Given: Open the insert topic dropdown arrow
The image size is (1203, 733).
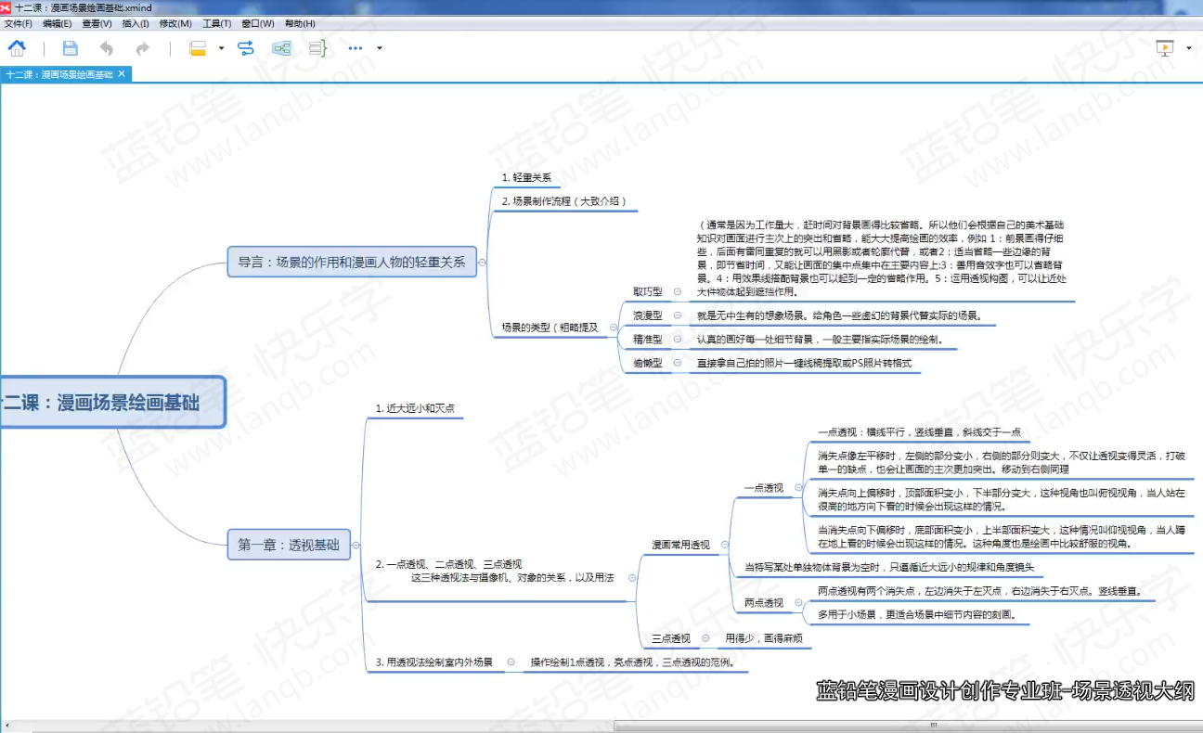Looking at the screenshot, I should 221,48.
